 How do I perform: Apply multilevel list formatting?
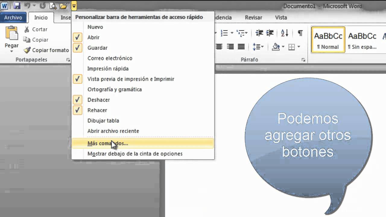pos(240,33)
